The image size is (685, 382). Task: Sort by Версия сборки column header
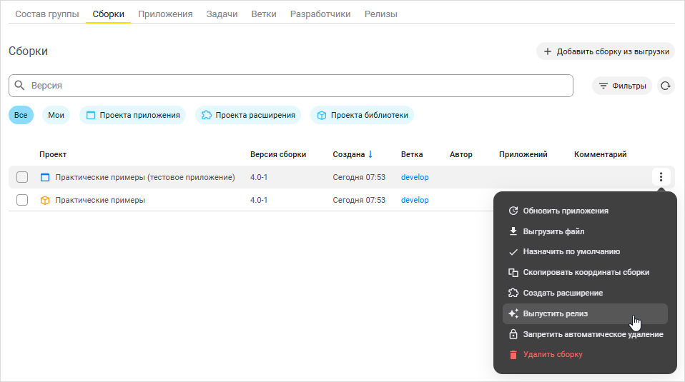pyautogui.click(x=278, y=154)
